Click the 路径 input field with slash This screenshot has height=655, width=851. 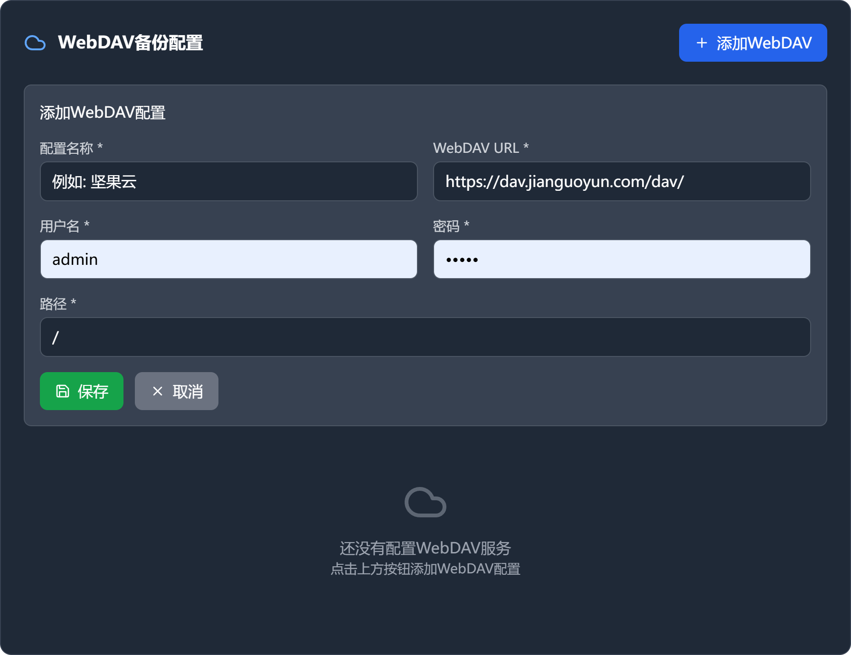(x=425, y=337)
